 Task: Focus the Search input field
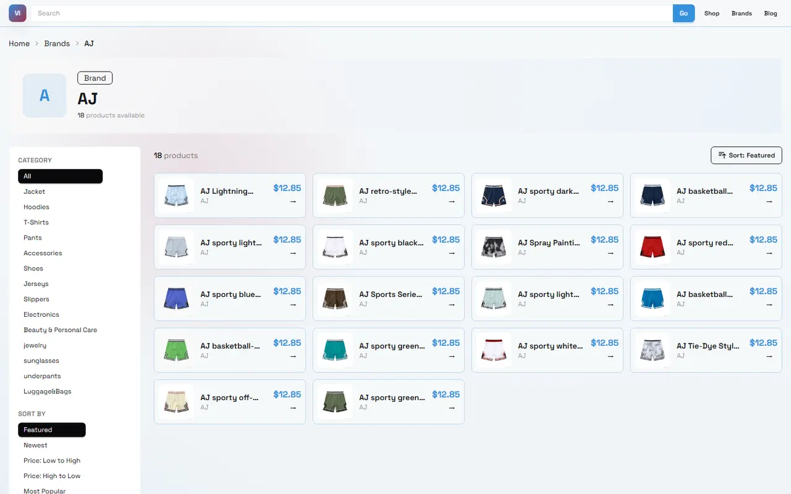tap(352, 13)
